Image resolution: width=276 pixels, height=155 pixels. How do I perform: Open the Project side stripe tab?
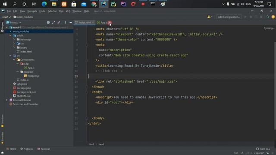[2, 27]
